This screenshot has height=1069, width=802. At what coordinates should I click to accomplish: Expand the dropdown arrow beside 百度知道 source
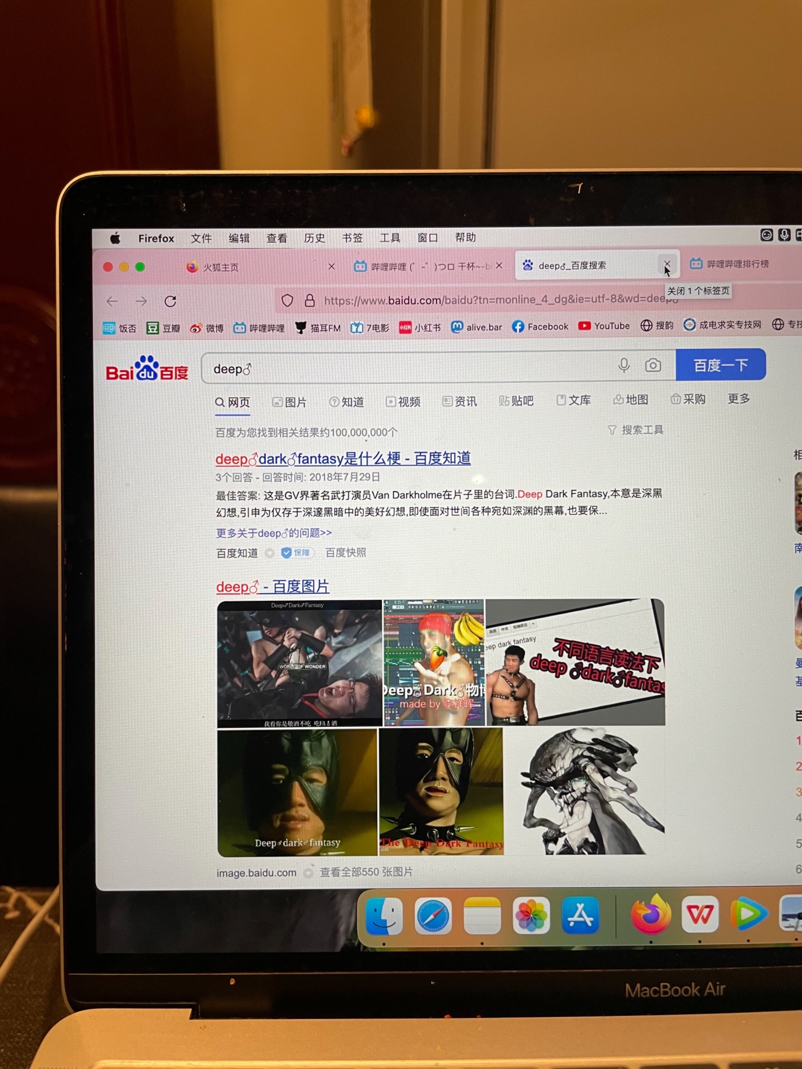coord(270,553)
